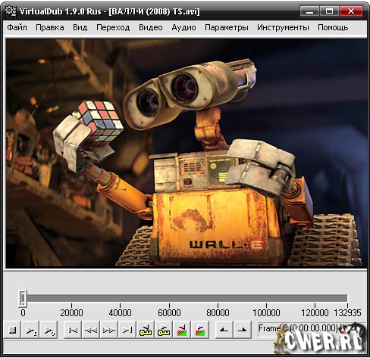Open the Видео menu

pyautogui.click(x=151, y=27)
